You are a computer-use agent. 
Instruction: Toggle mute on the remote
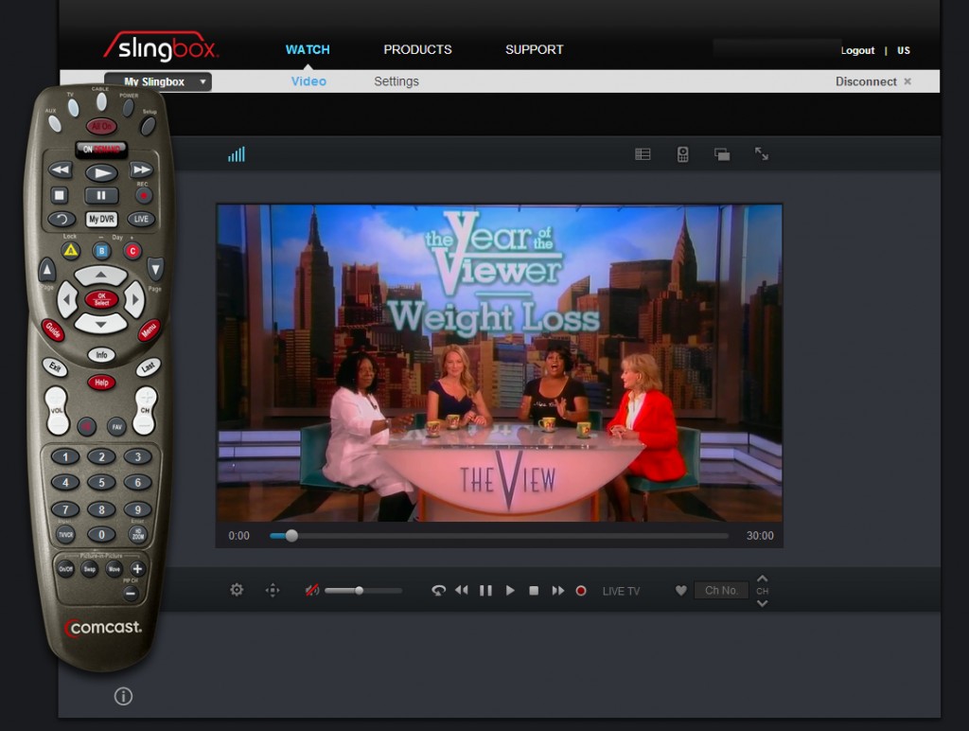pos(86,426)
